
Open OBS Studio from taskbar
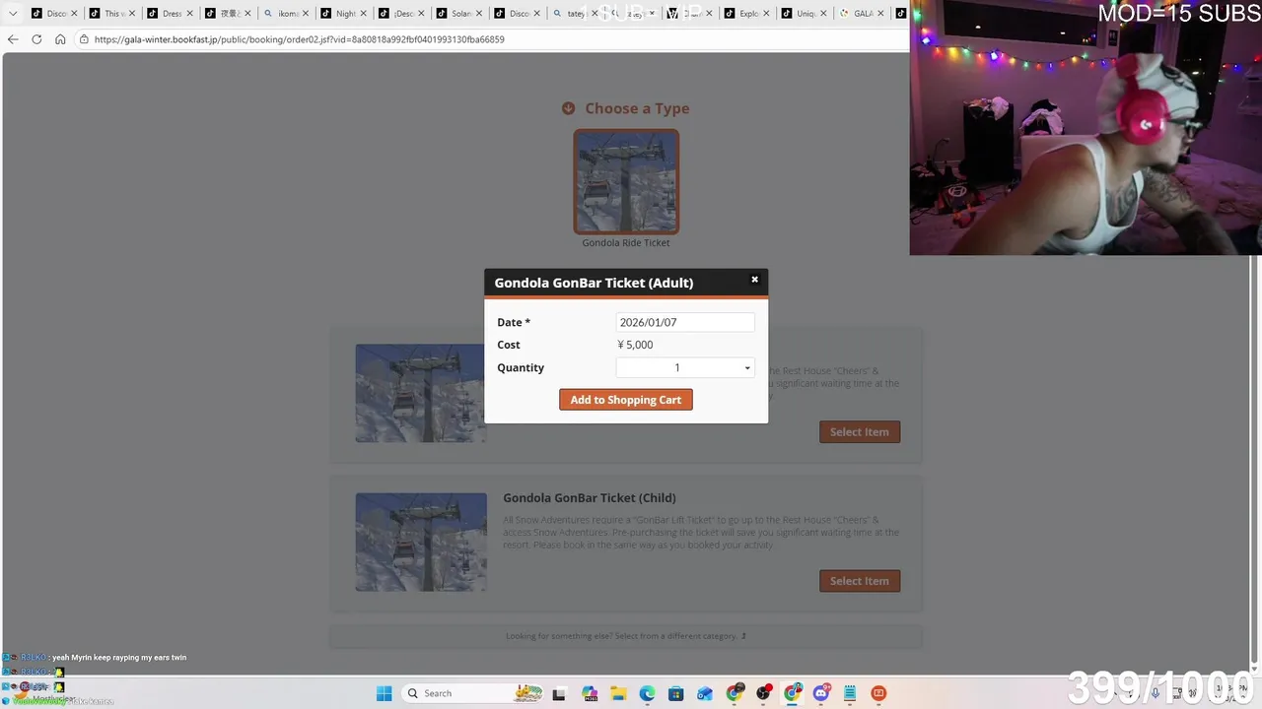pos(763,693)
